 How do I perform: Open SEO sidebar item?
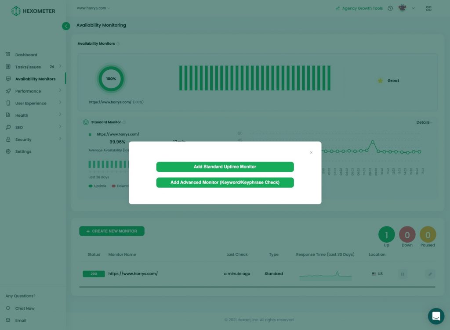(19, 127)
